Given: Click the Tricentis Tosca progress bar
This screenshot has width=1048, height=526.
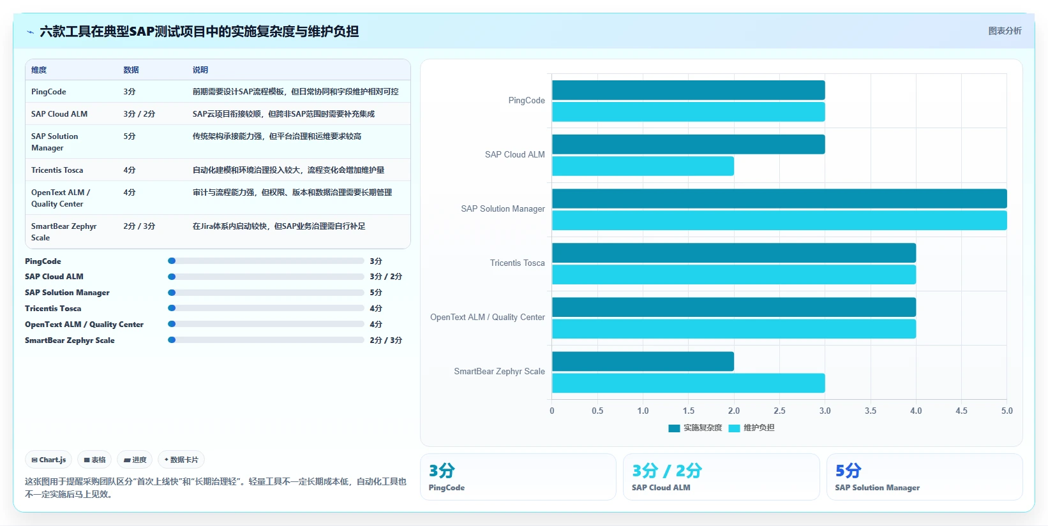Looking at the screenshot, I should (266, 308).
